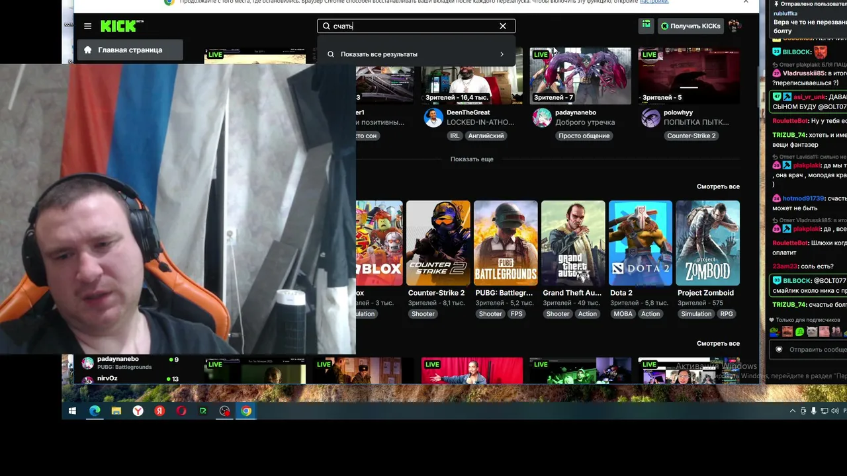
Task: Click into the Kick search input field
Action: (x=416, y=26)
